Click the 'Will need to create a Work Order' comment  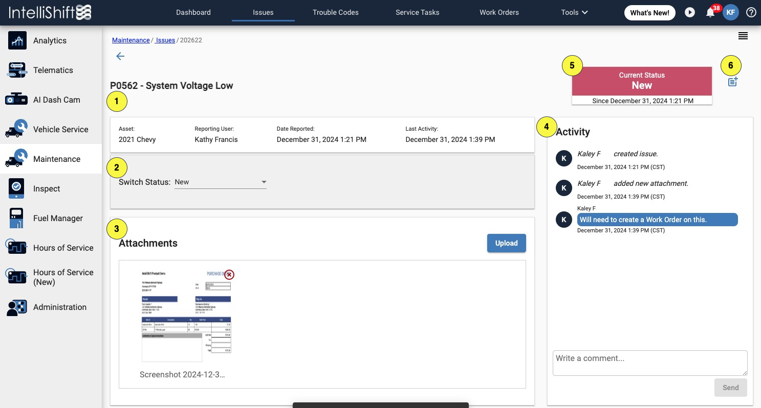(658, 220)
